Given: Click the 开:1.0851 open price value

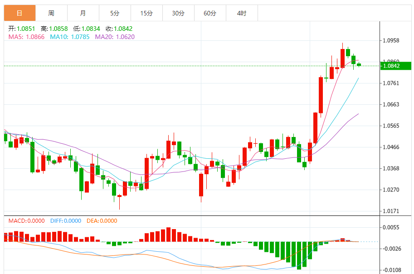Looking at the screenshot, I should point(22,29).
